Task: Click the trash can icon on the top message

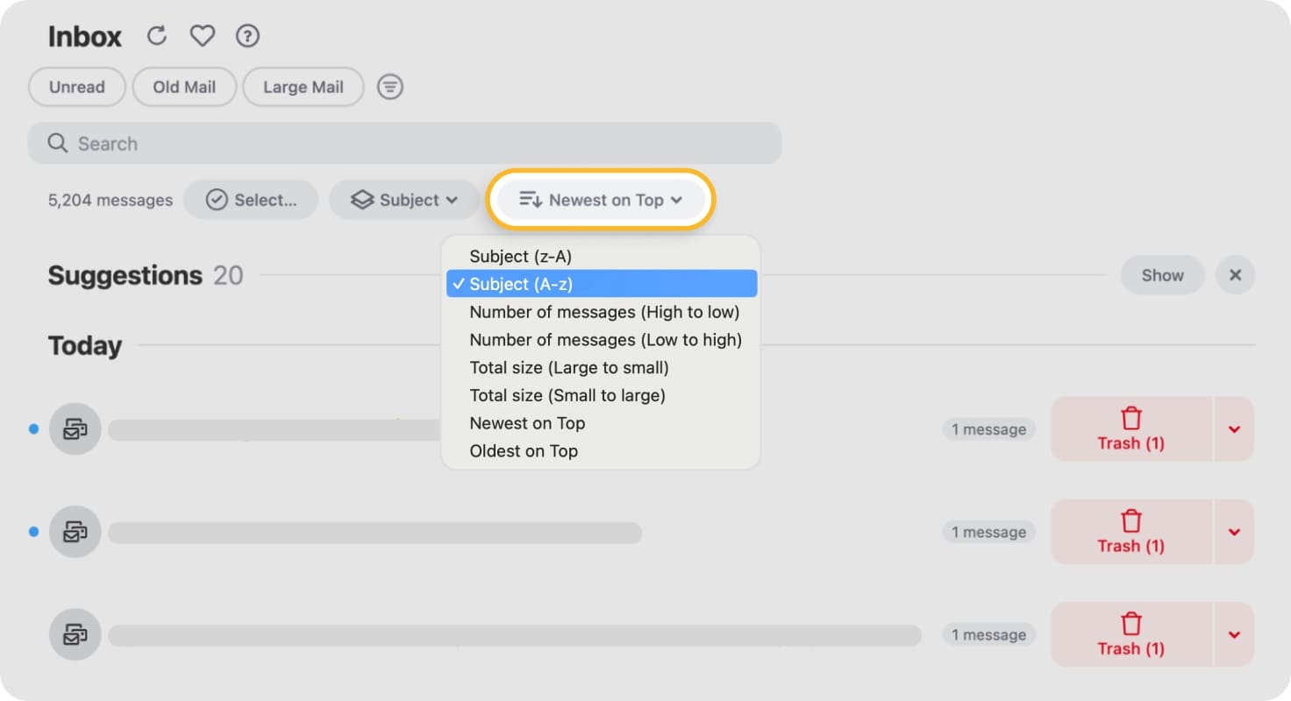Action: point(1130,418)
